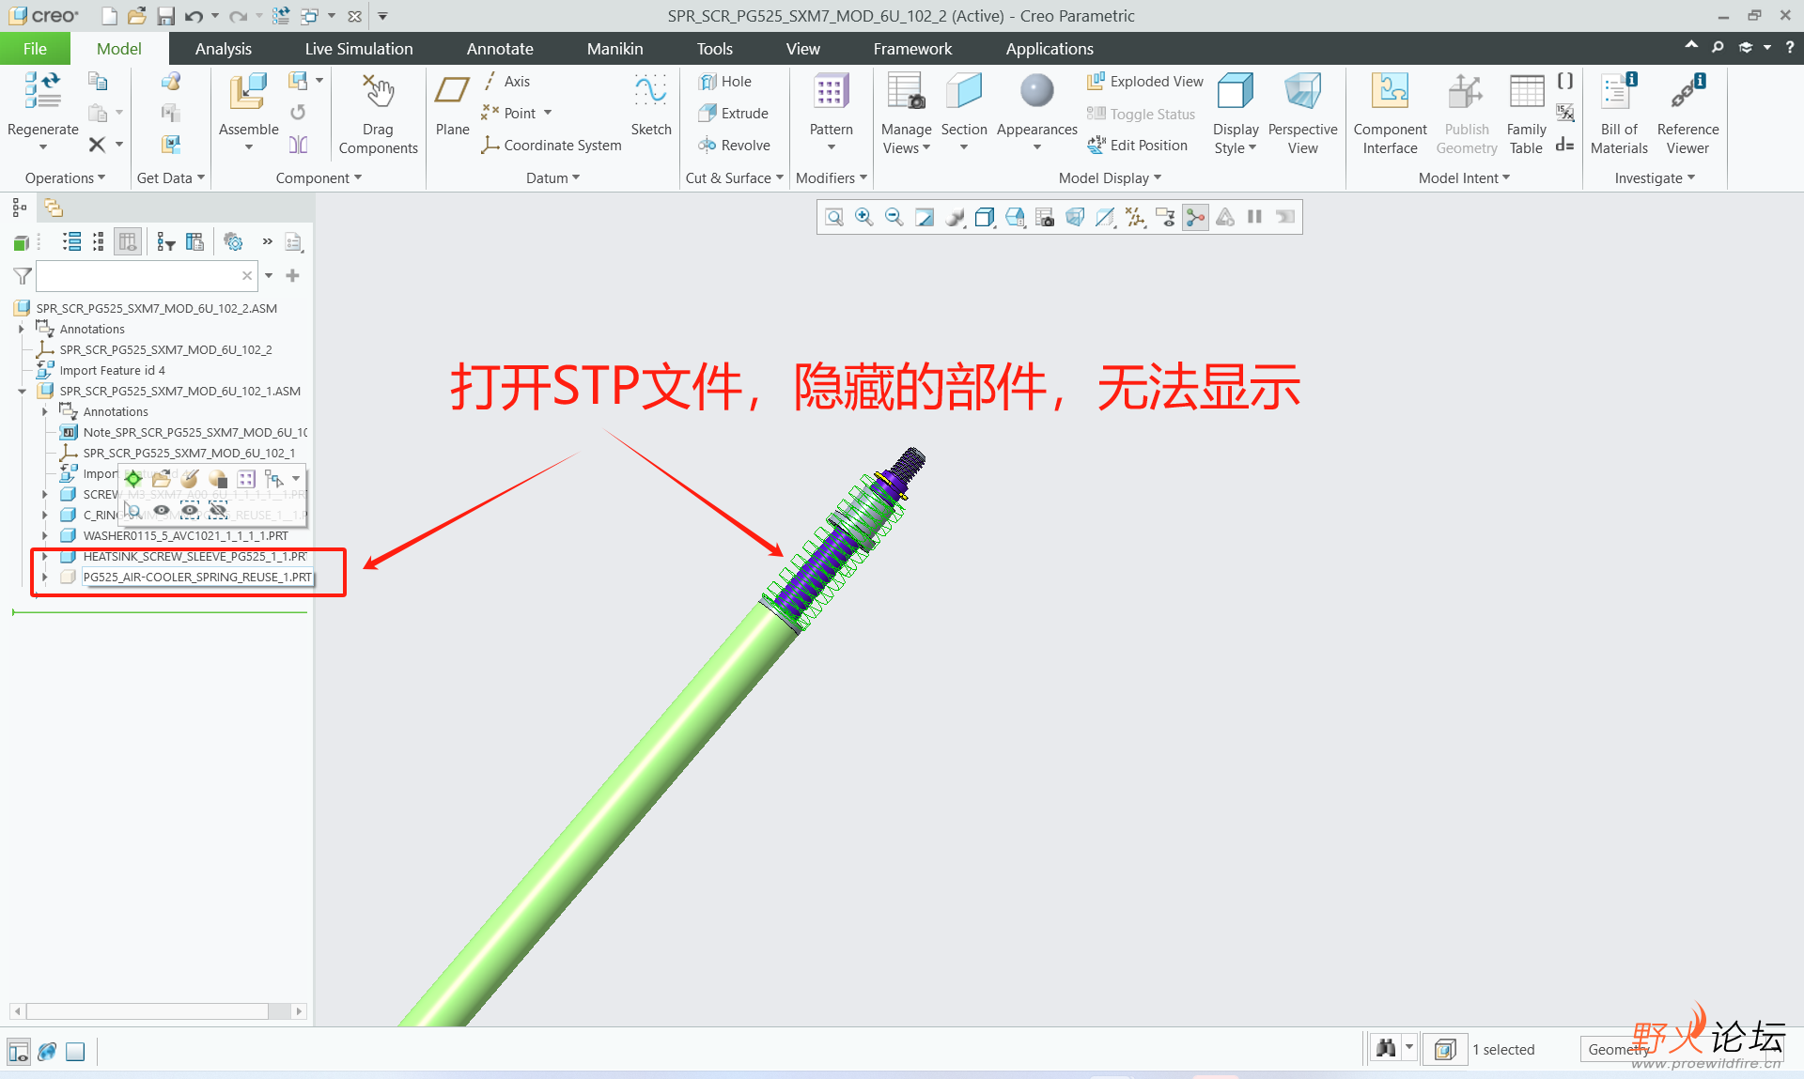1804x1079 pixels.
Task: Click the model tree settings gear icon
Action: click(x=234, y=242)
